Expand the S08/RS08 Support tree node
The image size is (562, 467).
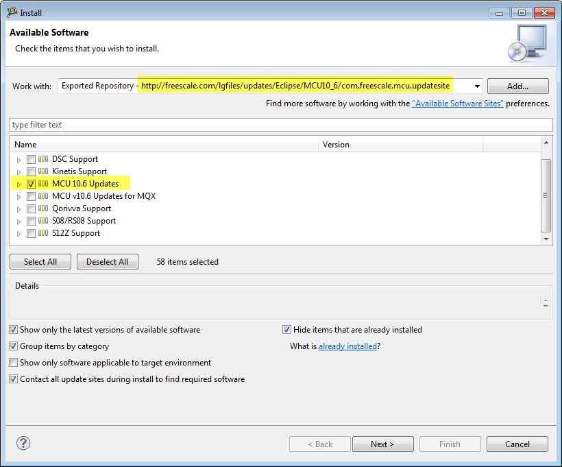coord(19,221)
